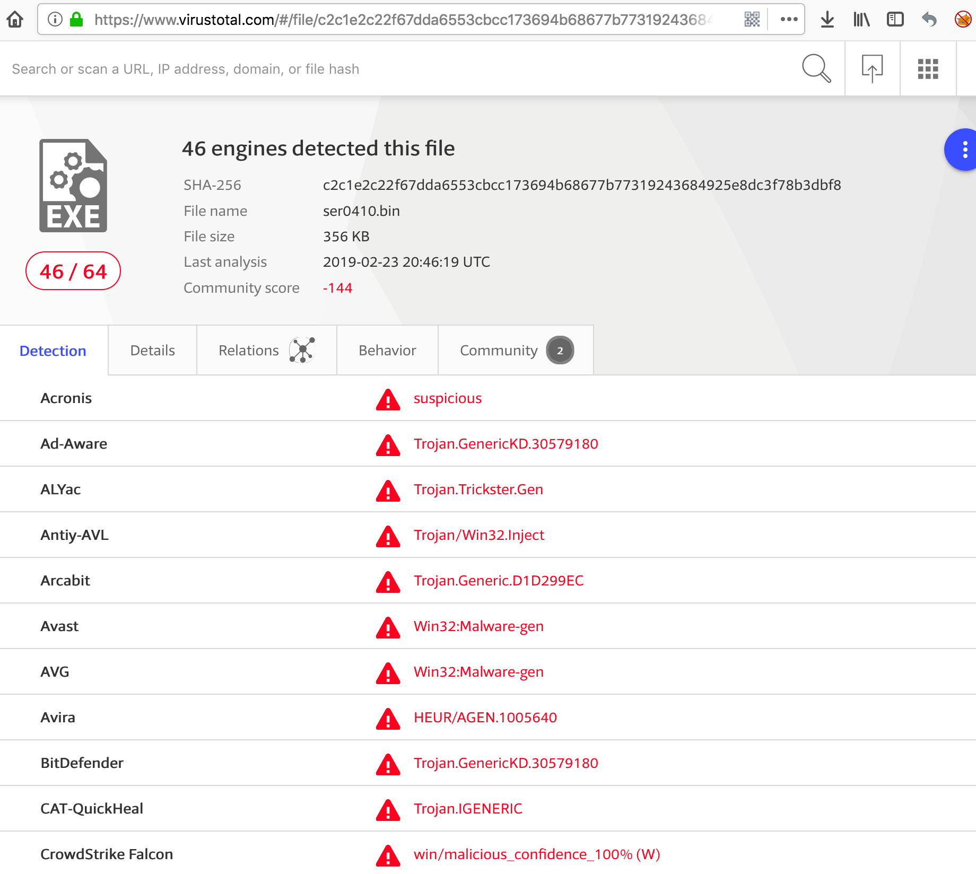The height and width of the screenshot is (874, 976).
Task: Click the Avira warning triangle icon
Action: pos(388,719)
